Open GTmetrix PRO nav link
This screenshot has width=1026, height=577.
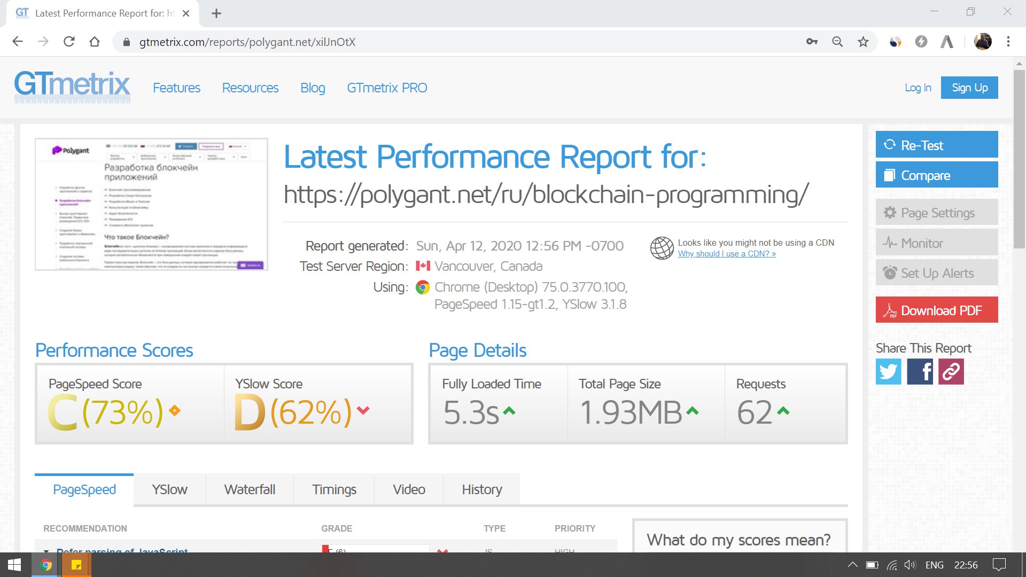tap(387, 88)
